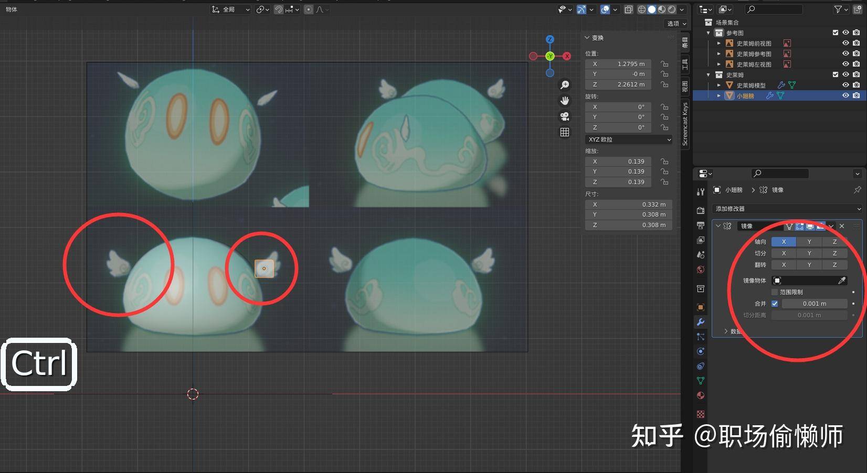
Task: Open the 选项 options dropdown
Action: 676,24
